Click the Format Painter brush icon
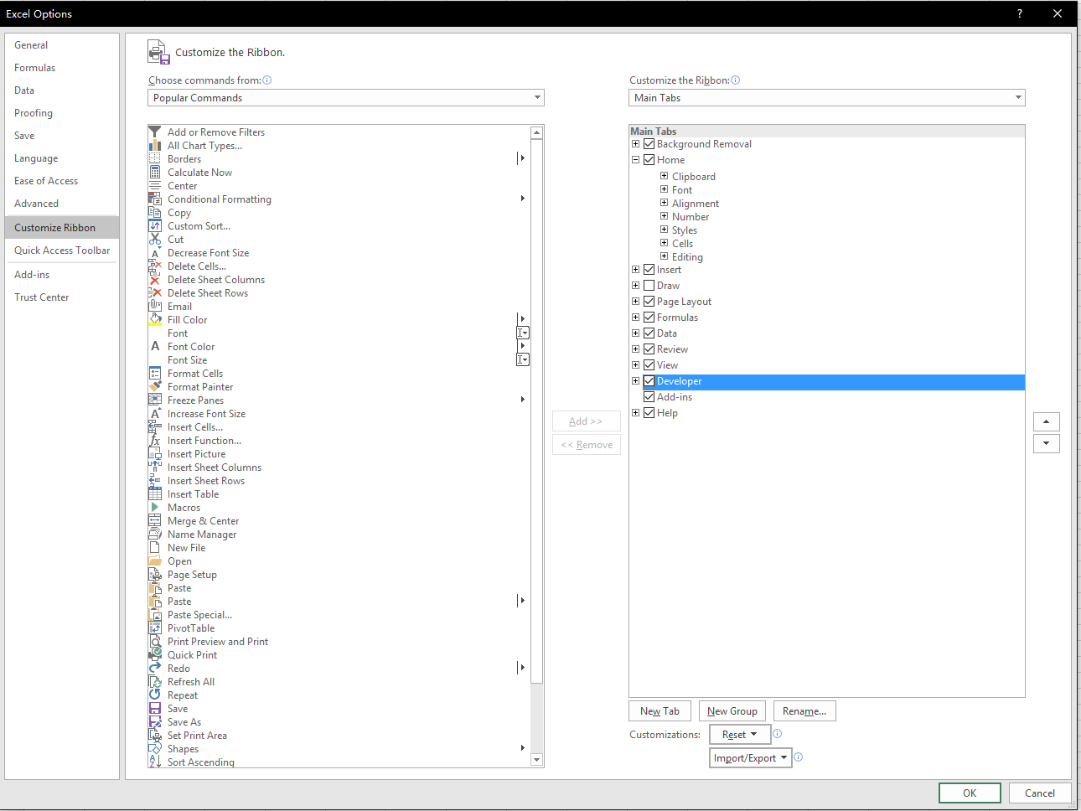 coord(155,387)
